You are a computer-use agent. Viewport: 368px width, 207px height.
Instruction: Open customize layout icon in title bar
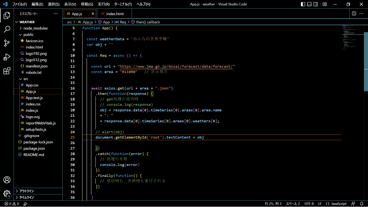(x=325, y=4)
